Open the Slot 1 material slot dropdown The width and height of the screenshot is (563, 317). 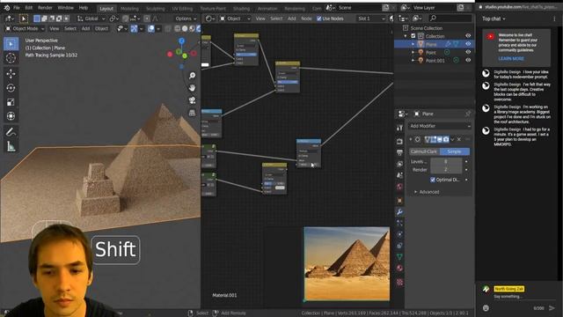pos(371,18)
